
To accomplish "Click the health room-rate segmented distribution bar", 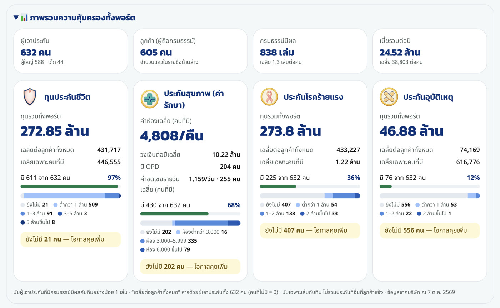I will pos(190,223).
